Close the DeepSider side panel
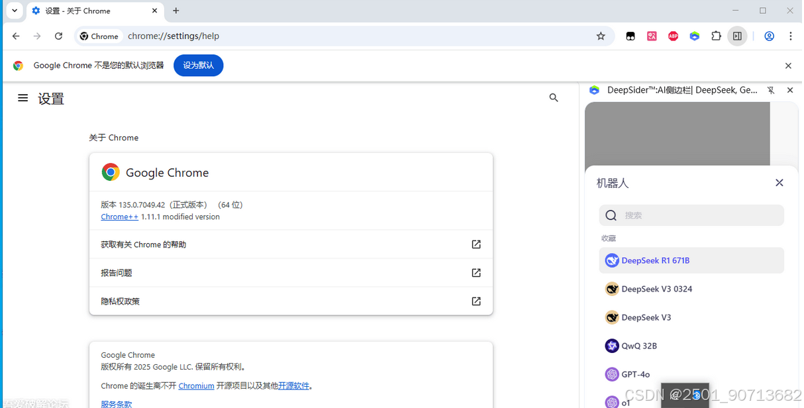This screenshot has width=804, height=408. (x=789, y=90)
